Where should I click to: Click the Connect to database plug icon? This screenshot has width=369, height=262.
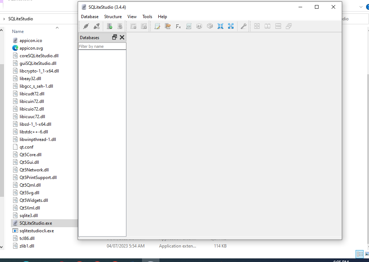click(86, 26)
